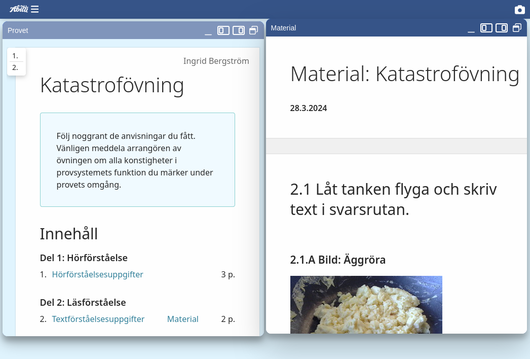Viewport: 530px width, 359px height.
Task: Click the 2 p. score text
Action: tap(228, 319)
